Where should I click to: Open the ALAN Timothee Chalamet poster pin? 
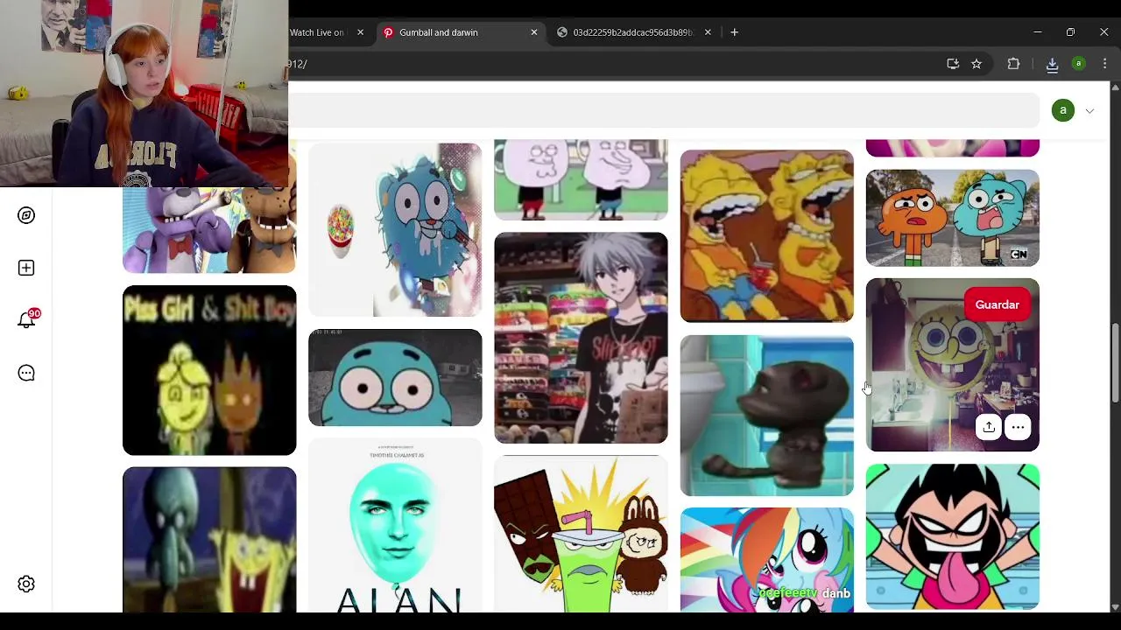[x=395, y=526]
